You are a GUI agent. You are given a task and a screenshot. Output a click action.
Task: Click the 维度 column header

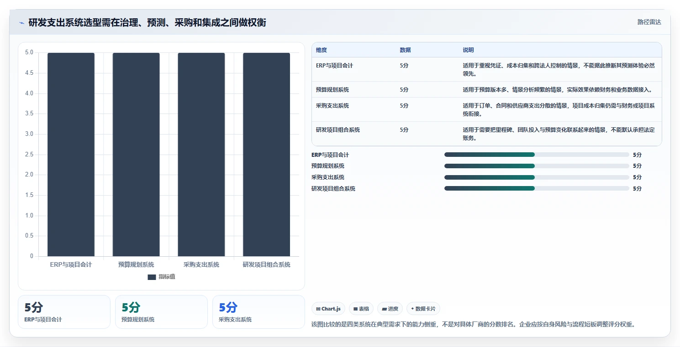click(322, 50)
